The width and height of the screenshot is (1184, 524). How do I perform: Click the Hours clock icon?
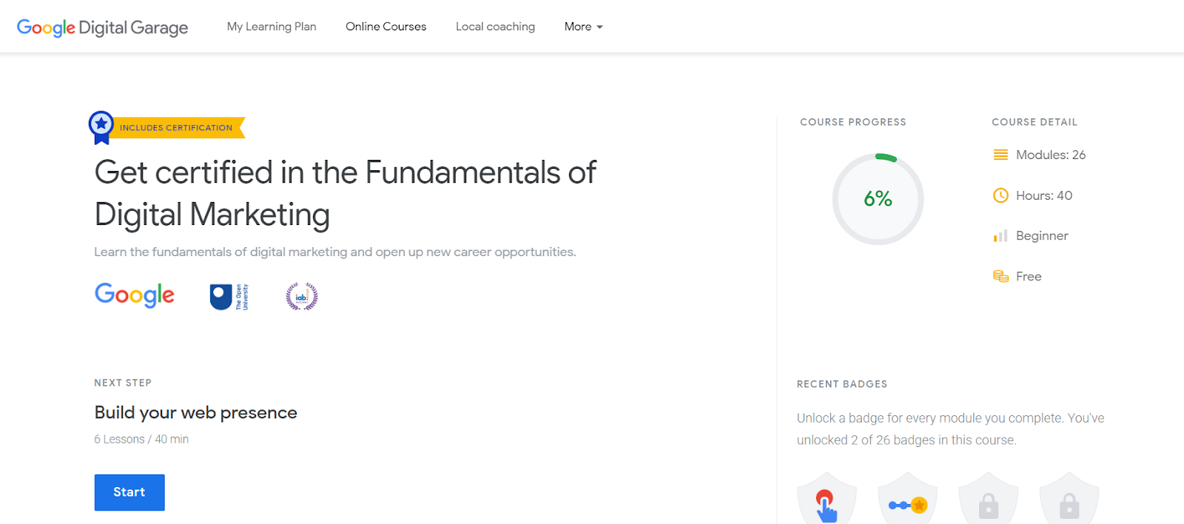tap(1000, 195)
